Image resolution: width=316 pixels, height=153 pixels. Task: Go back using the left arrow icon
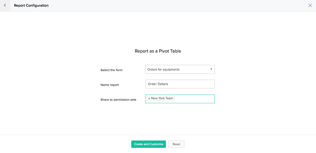click(5, 6)
